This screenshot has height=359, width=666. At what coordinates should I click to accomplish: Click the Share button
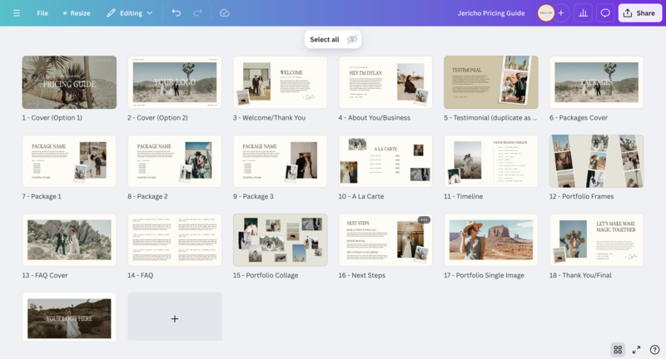coord(639,13)
